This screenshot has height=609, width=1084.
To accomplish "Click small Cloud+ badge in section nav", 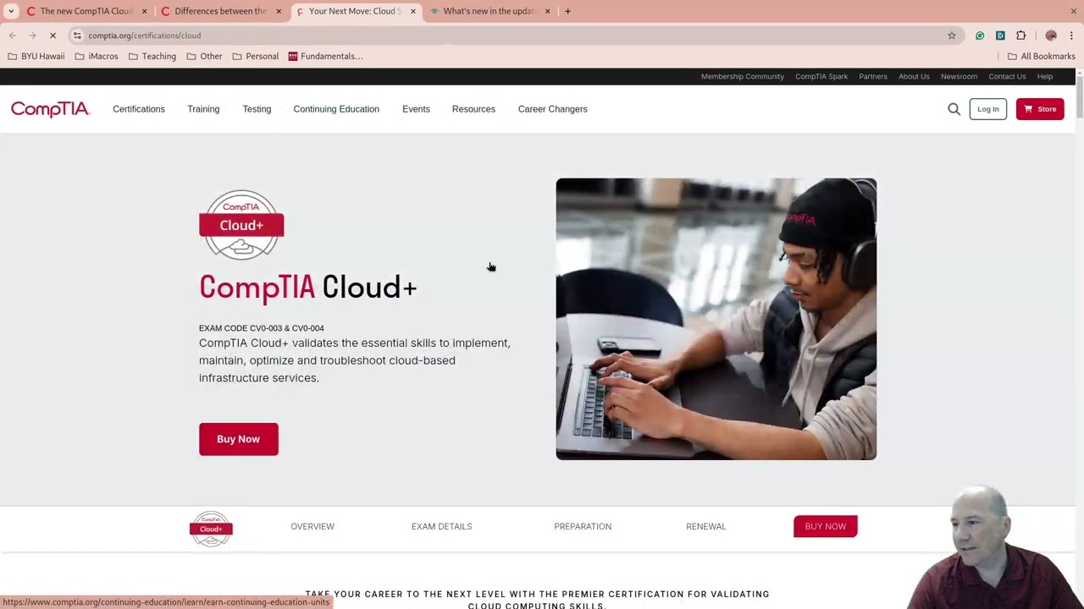I will coord(211,529).
